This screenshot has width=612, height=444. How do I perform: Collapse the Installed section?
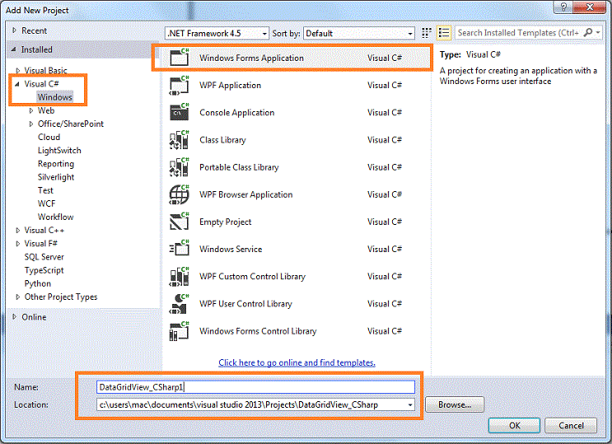(x=14, y=49)
